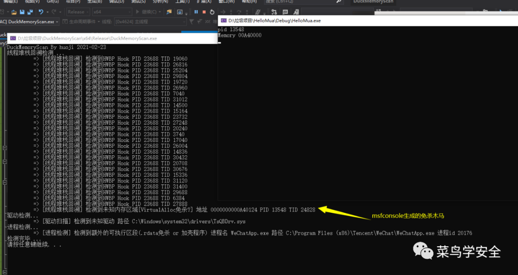Click the HelloMua.exe console title bar

[x=368, y=21]
